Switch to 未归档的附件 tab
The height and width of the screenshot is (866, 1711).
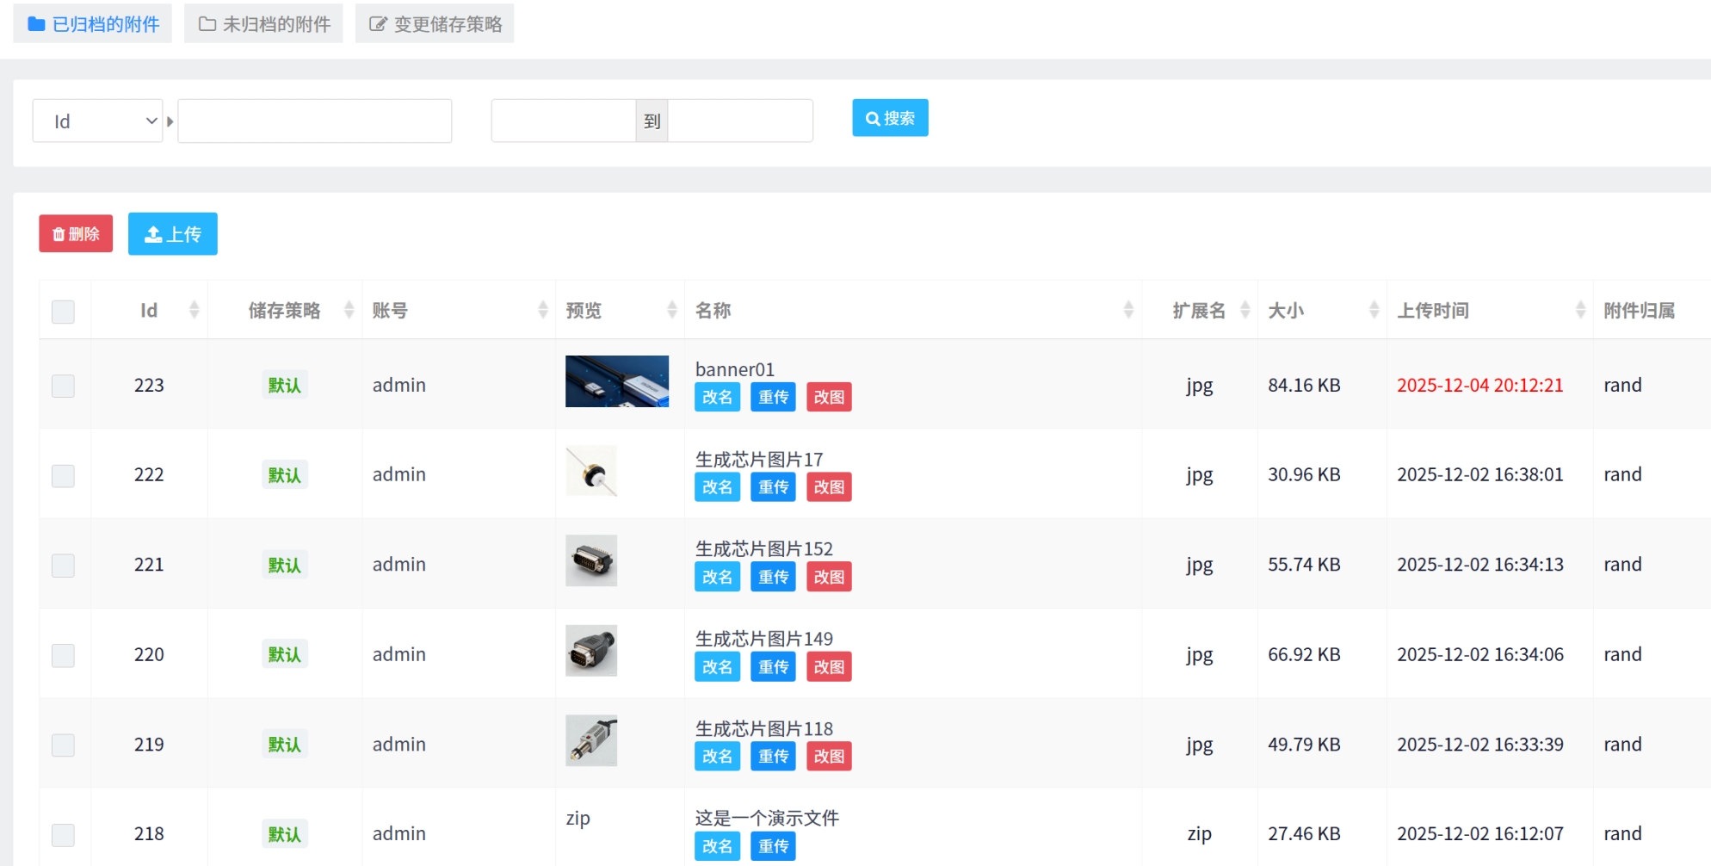click(x=264, y=24)
